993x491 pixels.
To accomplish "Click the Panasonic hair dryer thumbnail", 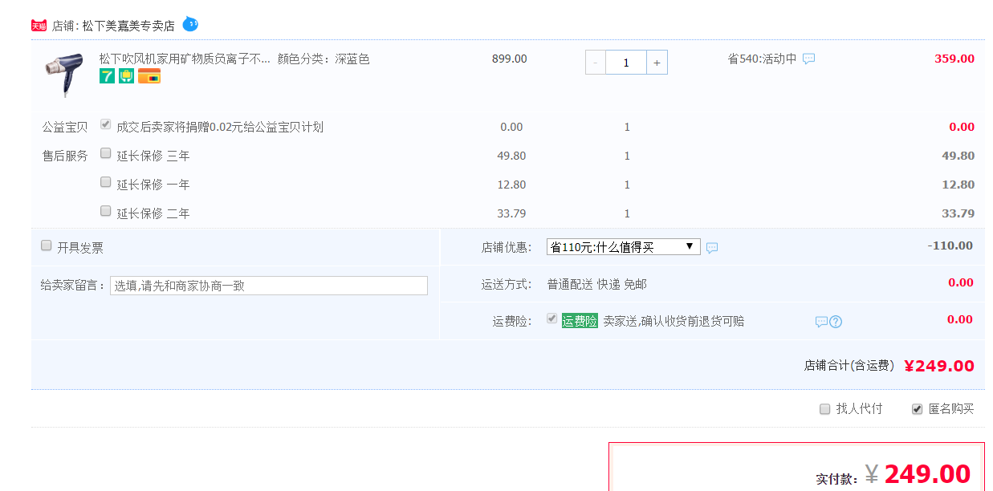I will tap(64, 75).
